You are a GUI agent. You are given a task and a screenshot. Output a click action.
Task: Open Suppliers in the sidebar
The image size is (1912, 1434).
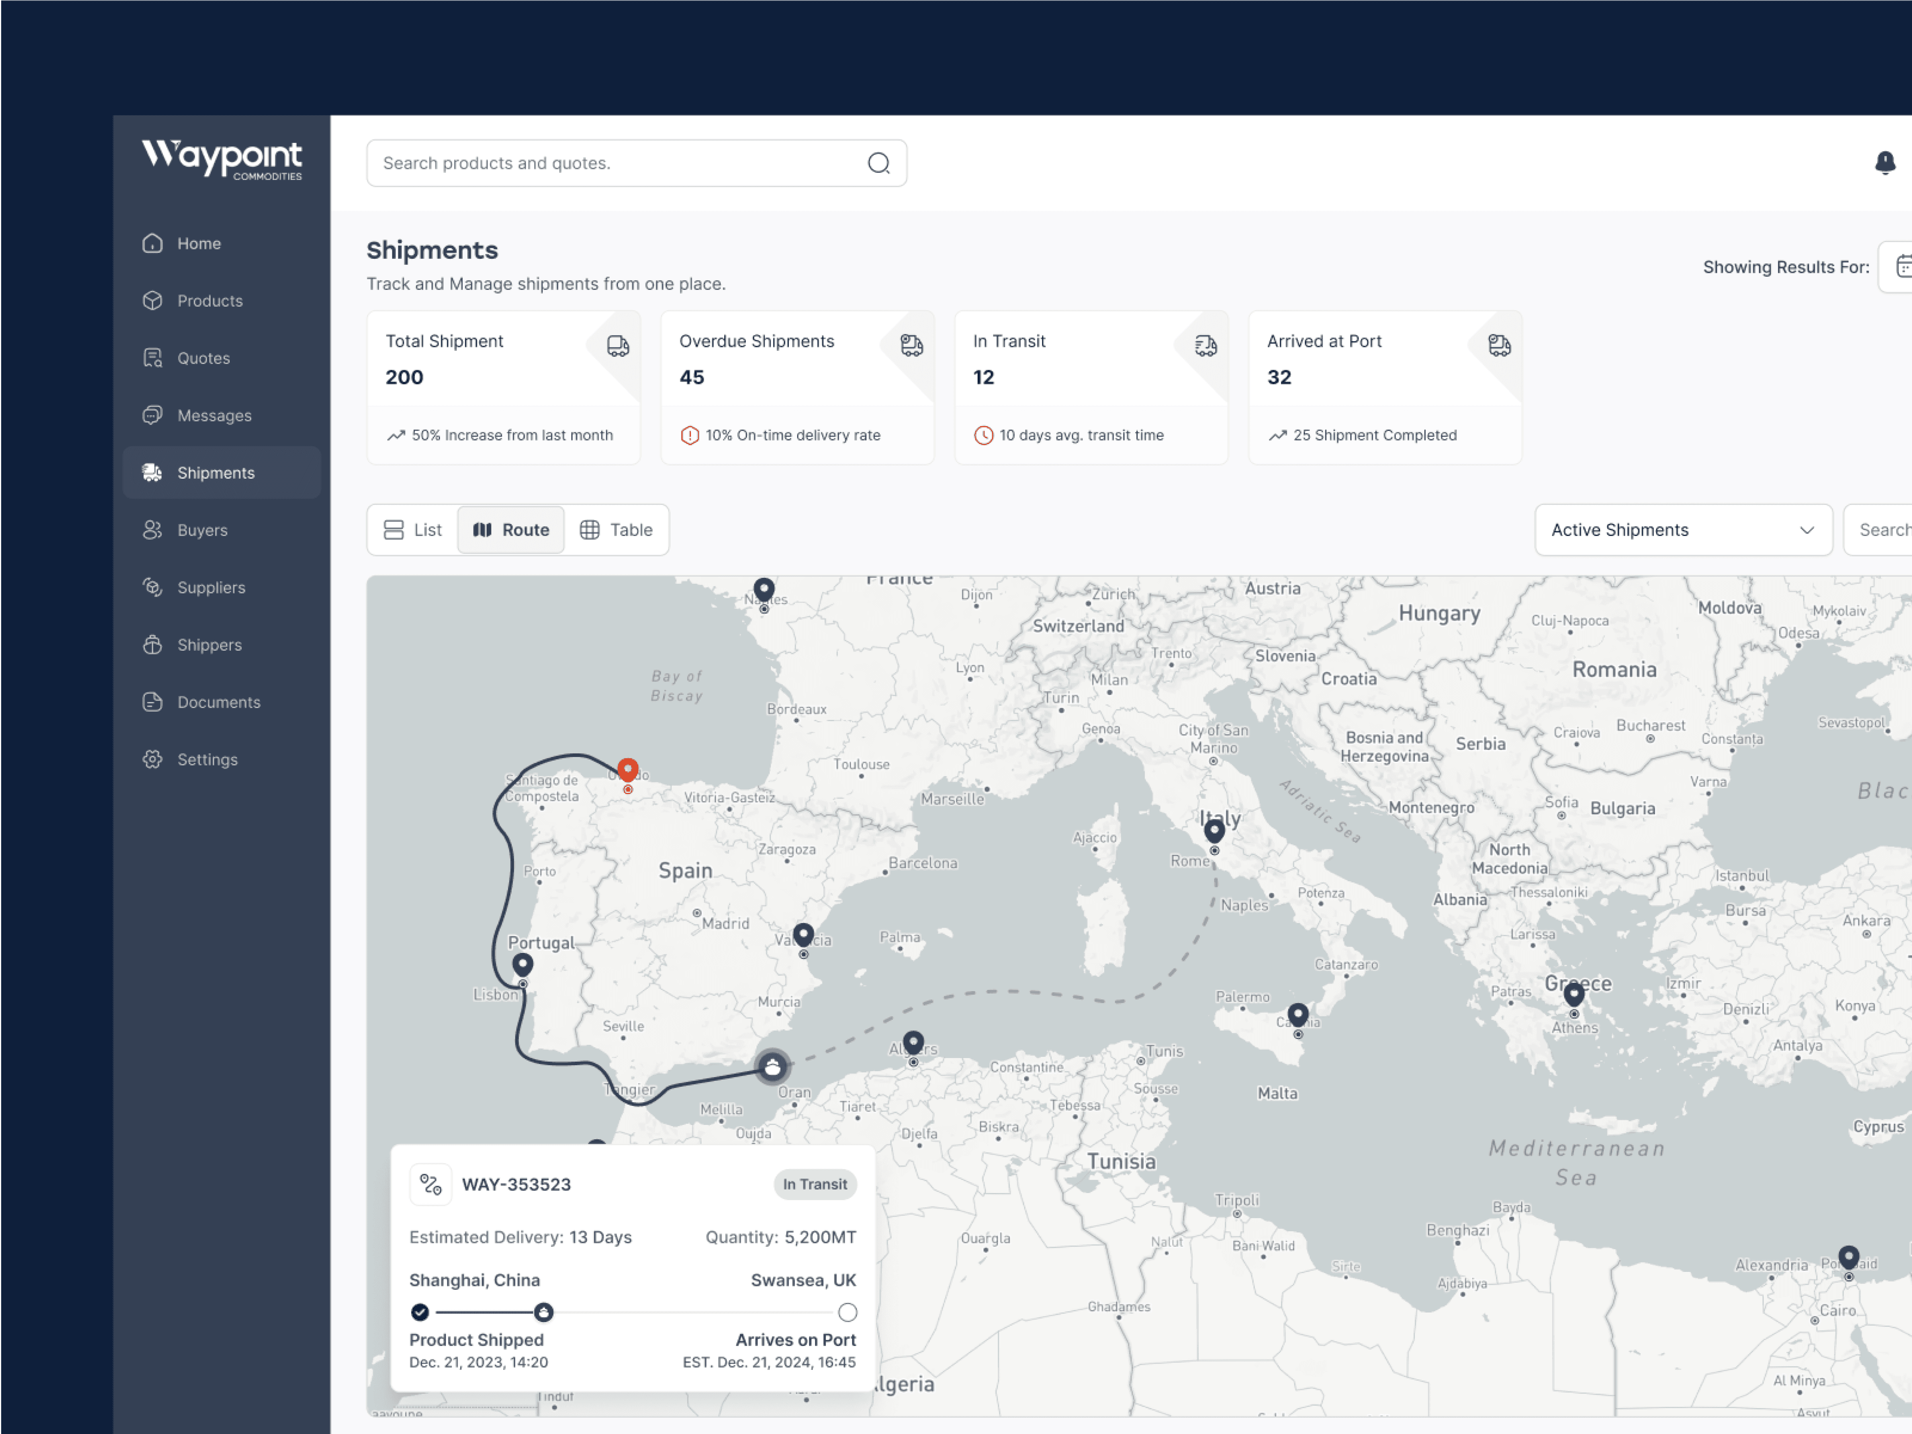pyautogui.click(x=211, y=588)
